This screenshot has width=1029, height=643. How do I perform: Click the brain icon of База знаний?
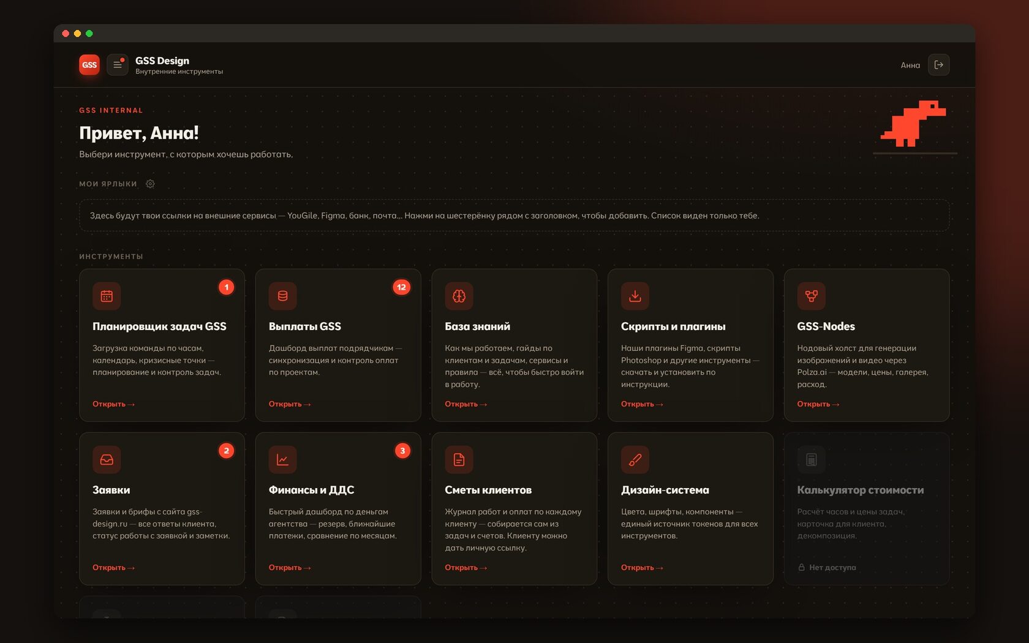[459, 296]
